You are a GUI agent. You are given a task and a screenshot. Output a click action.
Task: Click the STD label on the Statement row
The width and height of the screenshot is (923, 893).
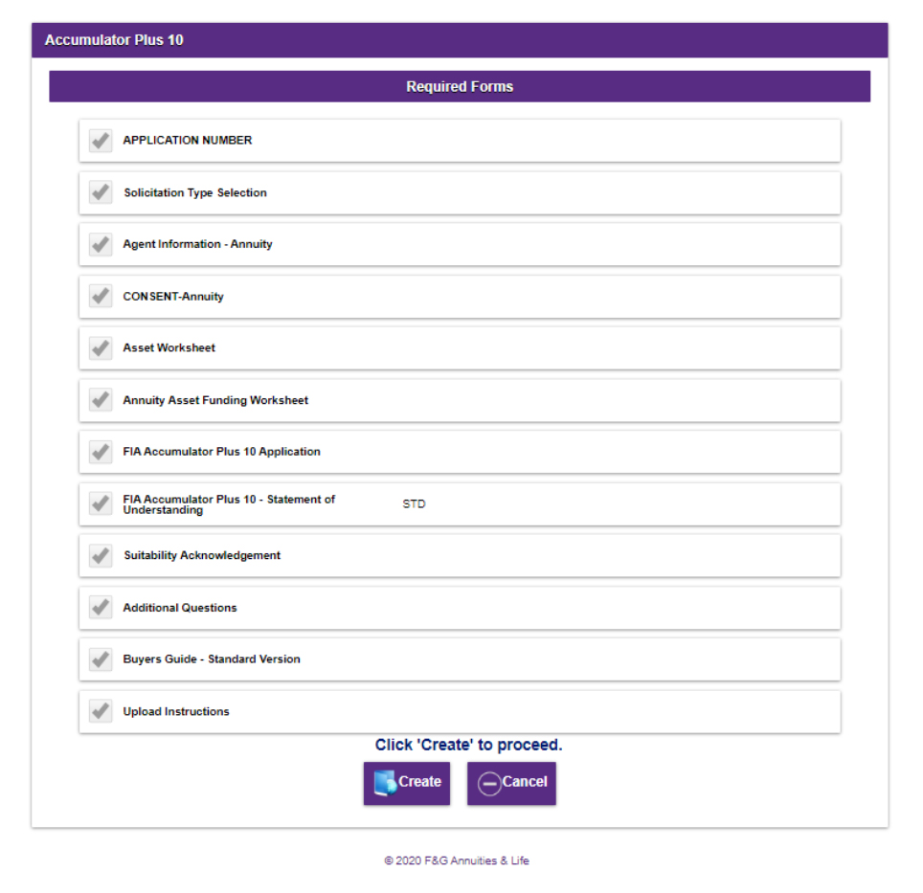415,503
